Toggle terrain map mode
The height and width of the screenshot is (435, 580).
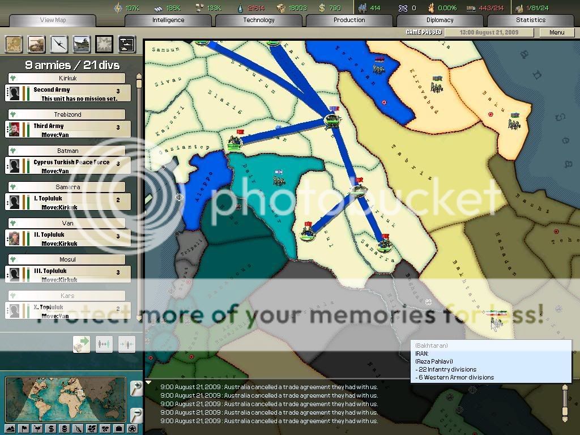(x=11, y=428)
